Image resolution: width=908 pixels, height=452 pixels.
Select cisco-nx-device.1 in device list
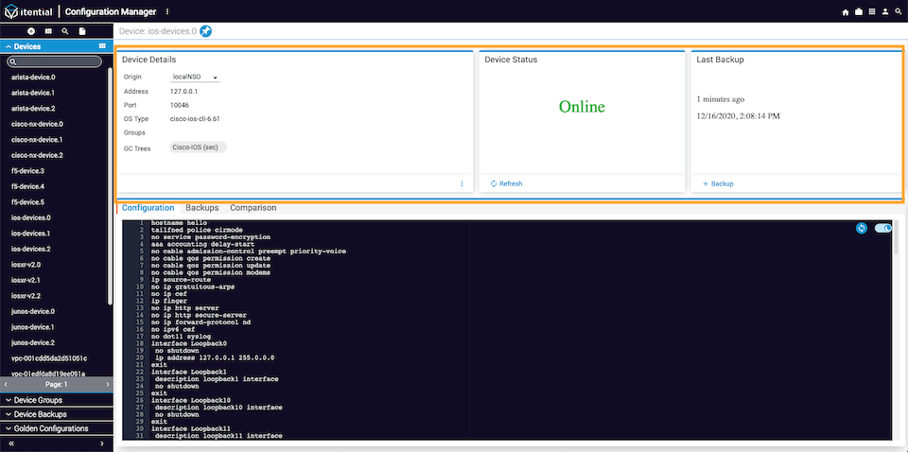pyautogui.click(x=37, y=140)
